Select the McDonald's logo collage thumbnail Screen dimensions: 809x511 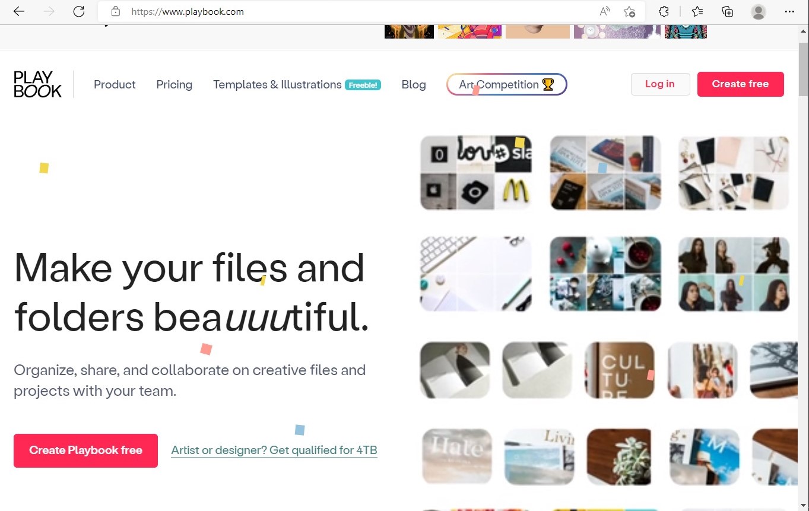pyautogui.click(x=475, y=173)
